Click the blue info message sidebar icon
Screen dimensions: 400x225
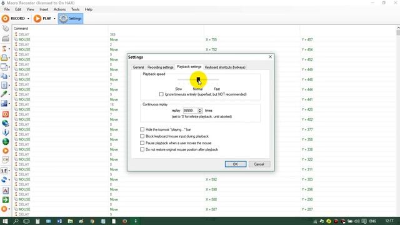[x=6, y=132]
